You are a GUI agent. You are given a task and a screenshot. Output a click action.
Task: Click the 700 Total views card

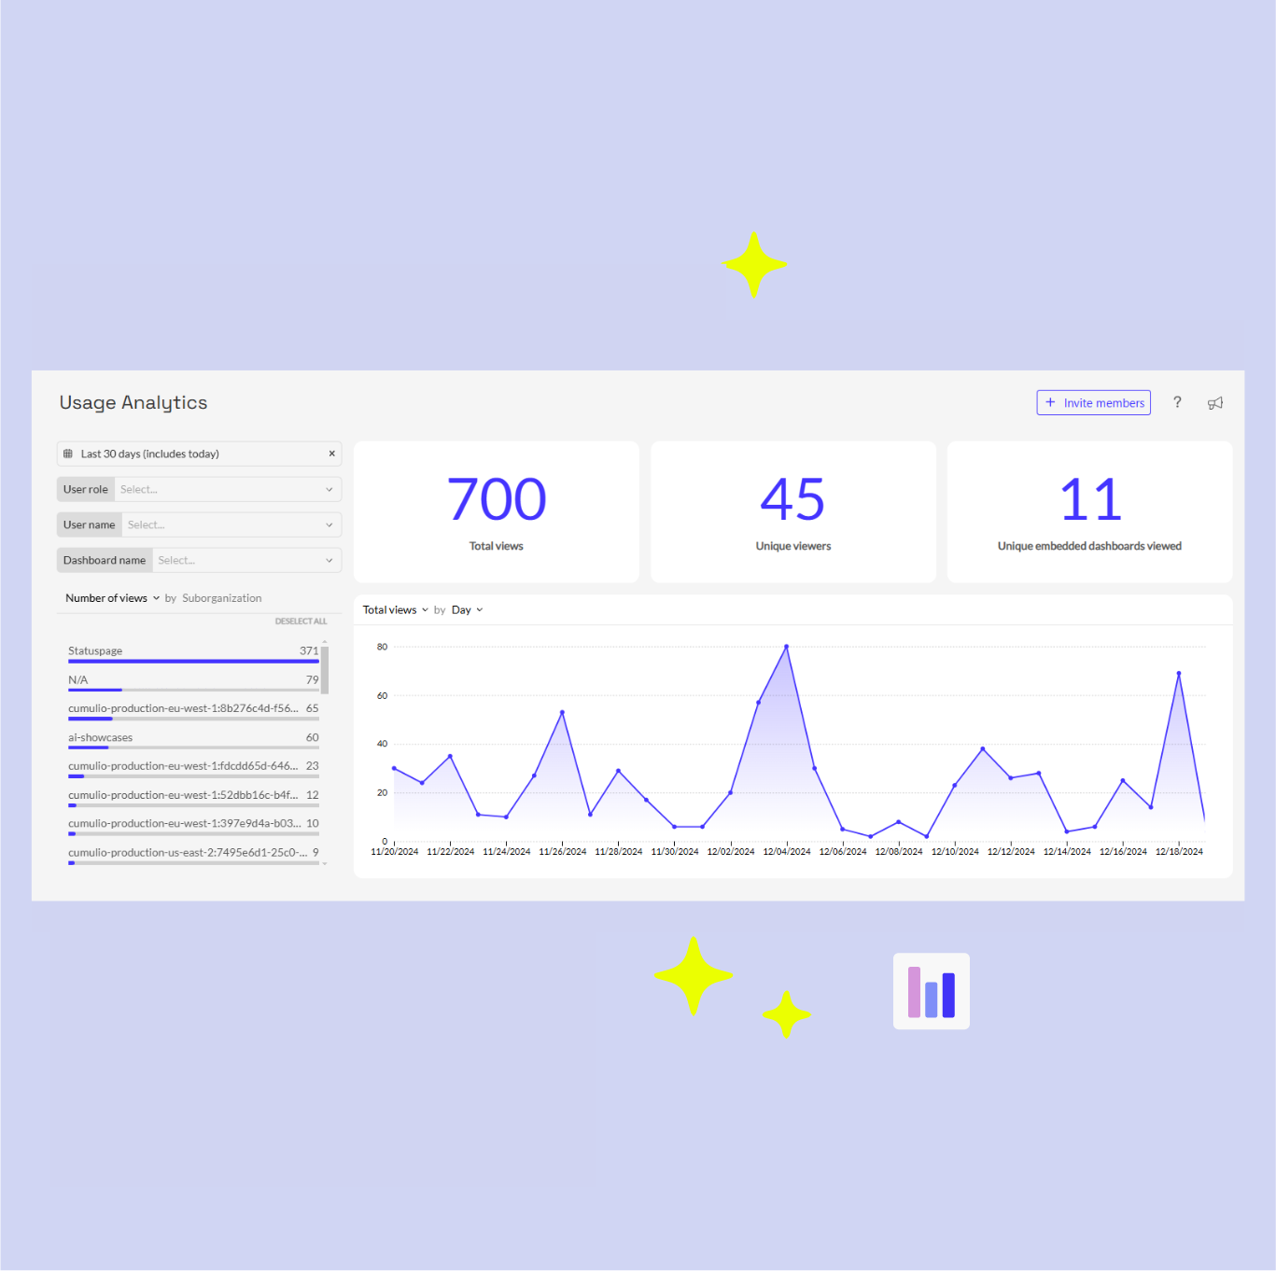[x=496, y=511]
